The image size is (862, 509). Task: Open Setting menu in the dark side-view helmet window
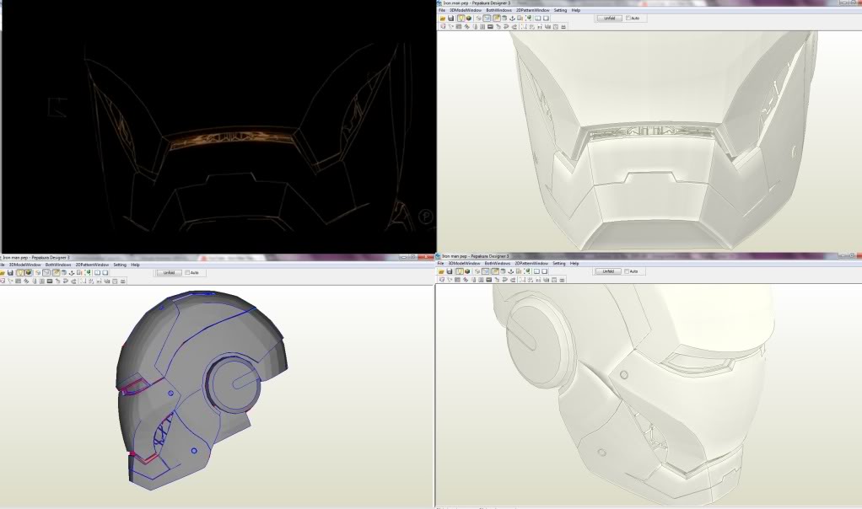120,265
